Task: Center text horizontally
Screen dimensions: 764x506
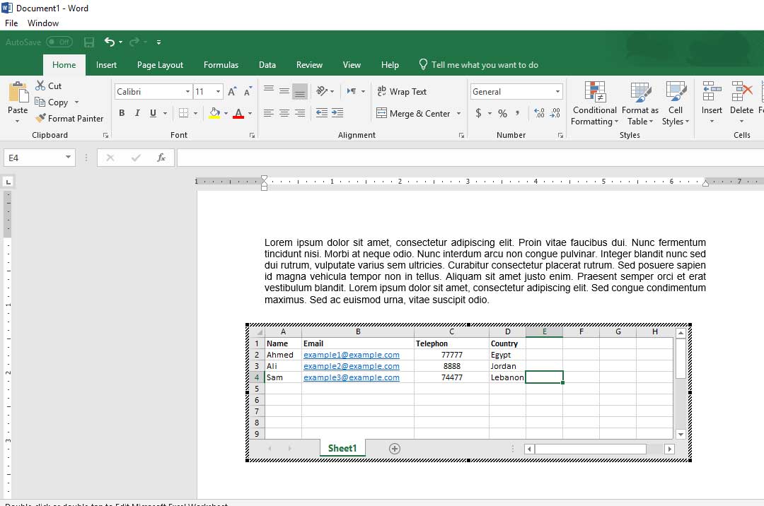Action: pos(284,113)
